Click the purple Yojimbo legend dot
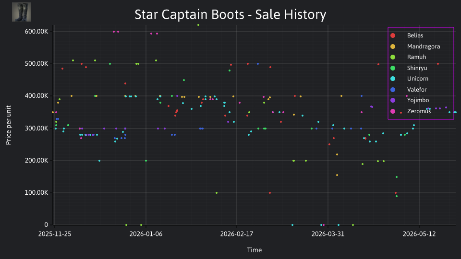This screenshot has width=461, height=259. [x=393, y=100]
